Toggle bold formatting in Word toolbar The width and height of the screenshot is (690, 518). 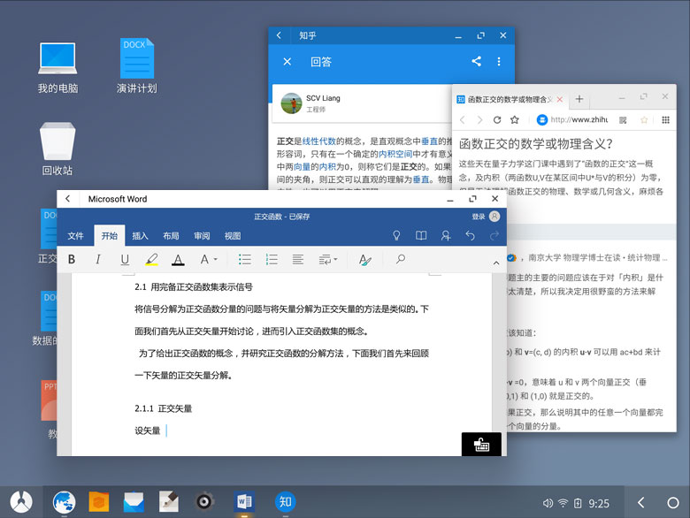pyautogui.click(x=72, y=260)
